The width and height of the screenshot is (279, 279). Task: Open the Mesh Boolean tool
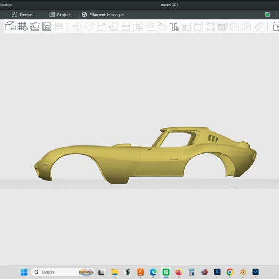point(138,26)
